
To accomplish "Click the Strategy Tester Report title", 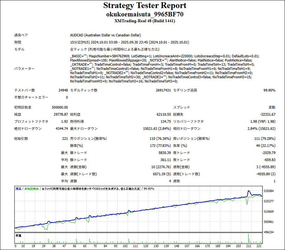I will point(145,6).
